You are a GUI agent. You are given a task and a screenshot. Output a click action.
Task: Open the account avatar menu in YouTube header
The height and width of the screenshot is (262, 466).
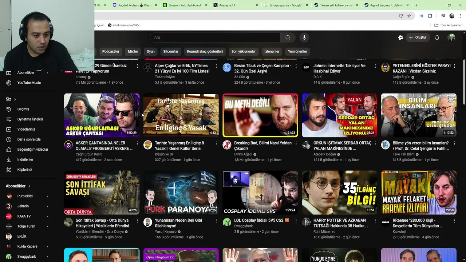click(451, 37)
